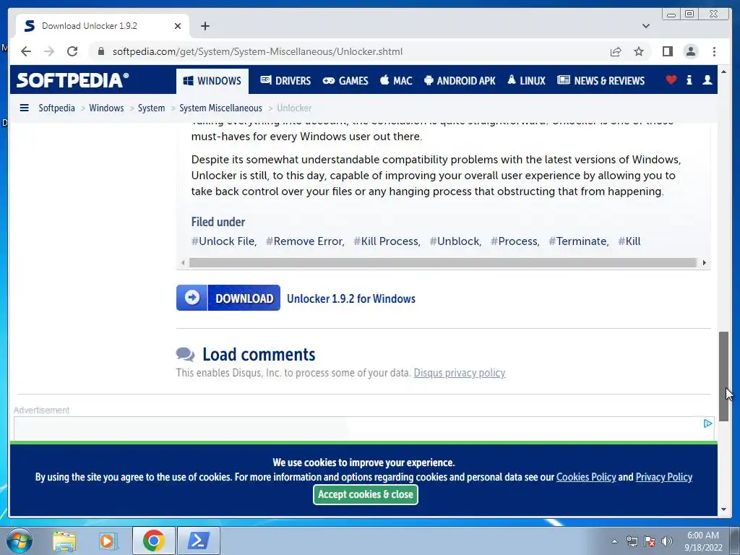Click the page scrollbar up arrow
The width and height of the screenshot is (740, 555).
pyautogui.click(x=723, y=72)
